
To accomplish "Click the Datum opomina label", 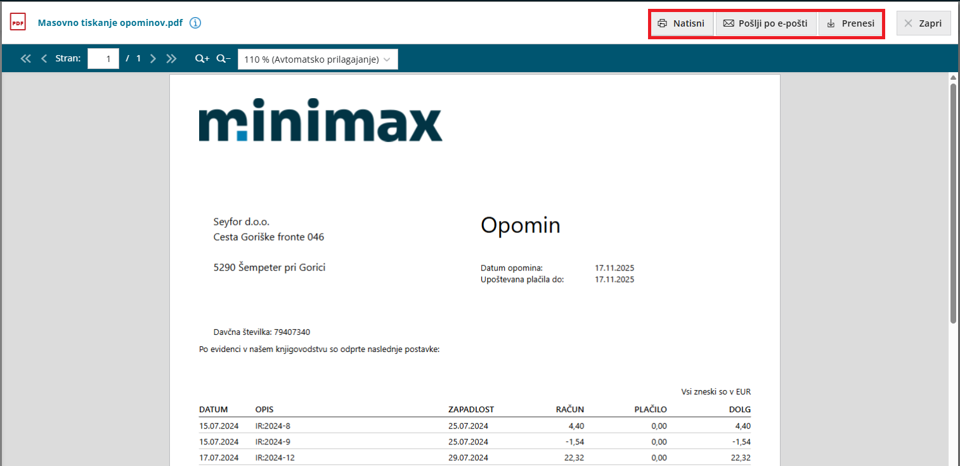I will click(512, 268).
